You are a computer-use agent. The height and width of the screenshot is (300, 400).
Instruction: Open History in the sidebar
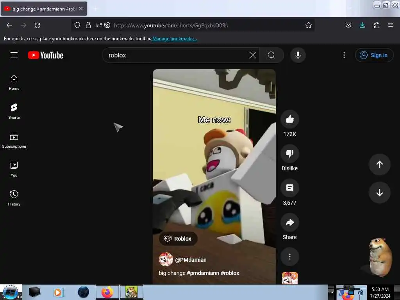[x=14, y=198]
